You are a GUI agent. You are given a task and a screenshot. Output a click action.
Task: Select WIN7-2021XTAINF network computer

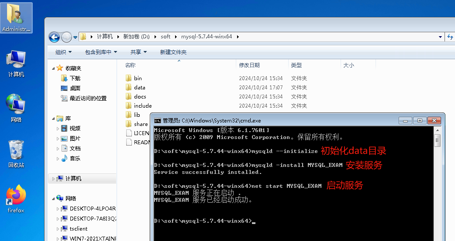click(x=93, y=238)
